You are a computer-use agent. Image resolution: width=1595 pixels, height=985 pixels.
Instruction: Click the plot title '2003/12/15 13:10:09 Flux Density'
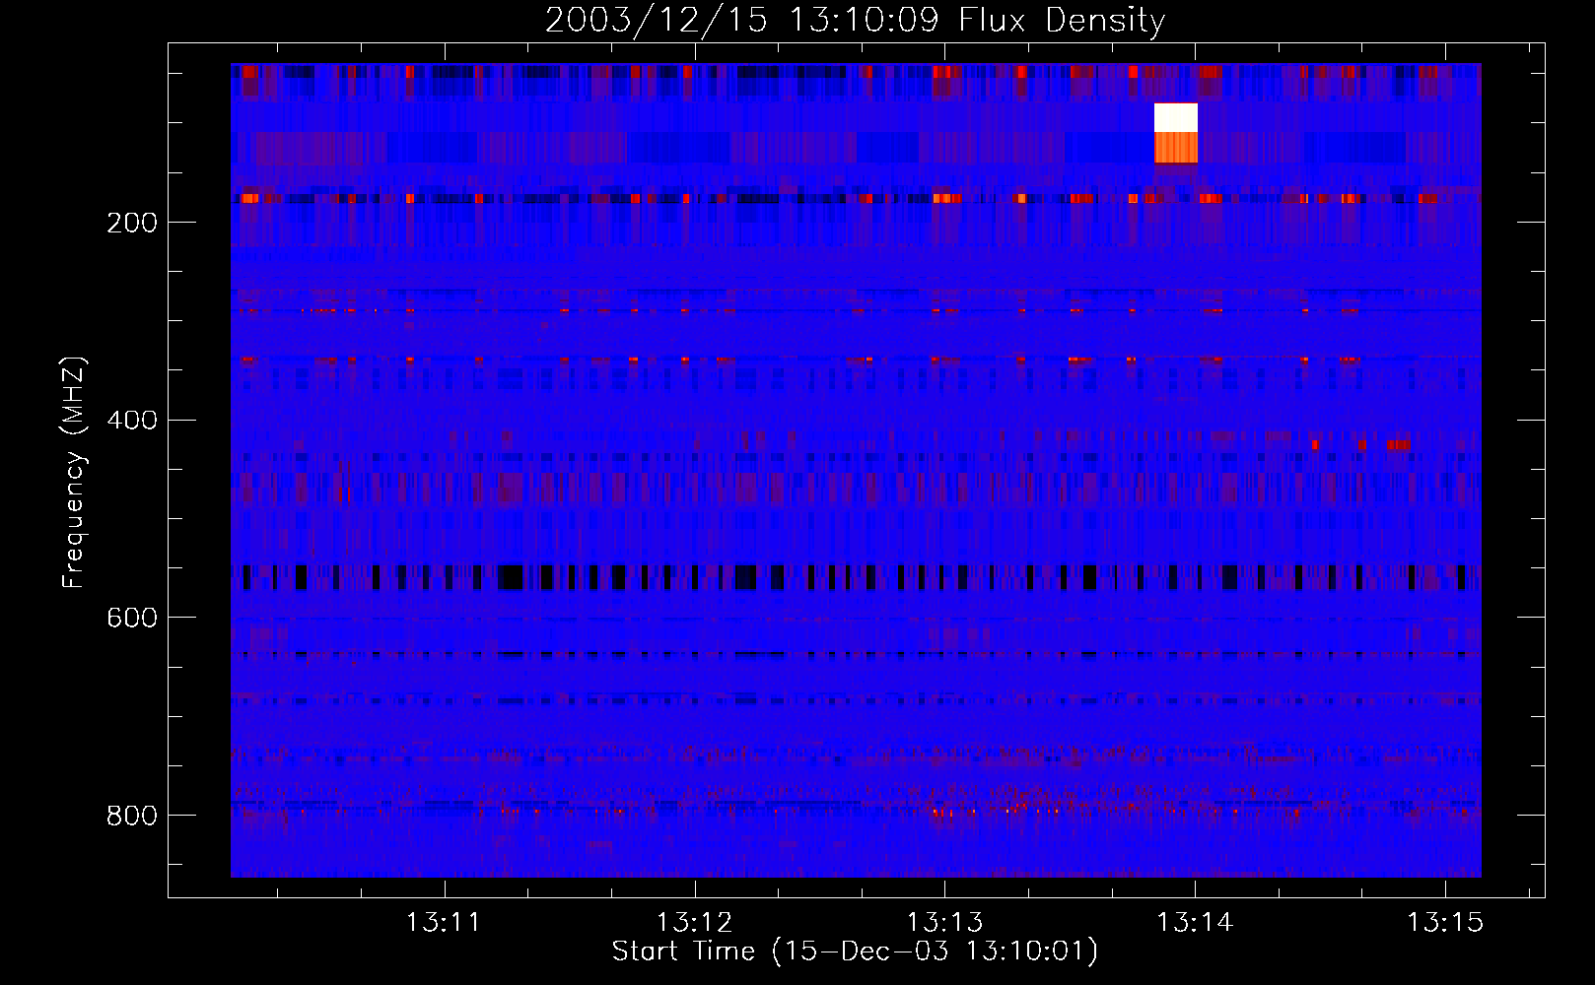pyautogui.click(x=855, y=20)
